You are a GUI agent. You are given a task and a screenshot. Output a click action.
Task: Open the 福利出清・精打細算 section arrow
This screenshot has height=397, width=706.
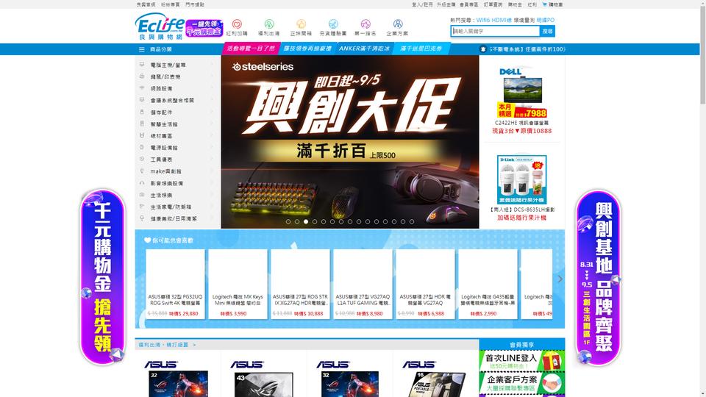click(194, 345)
